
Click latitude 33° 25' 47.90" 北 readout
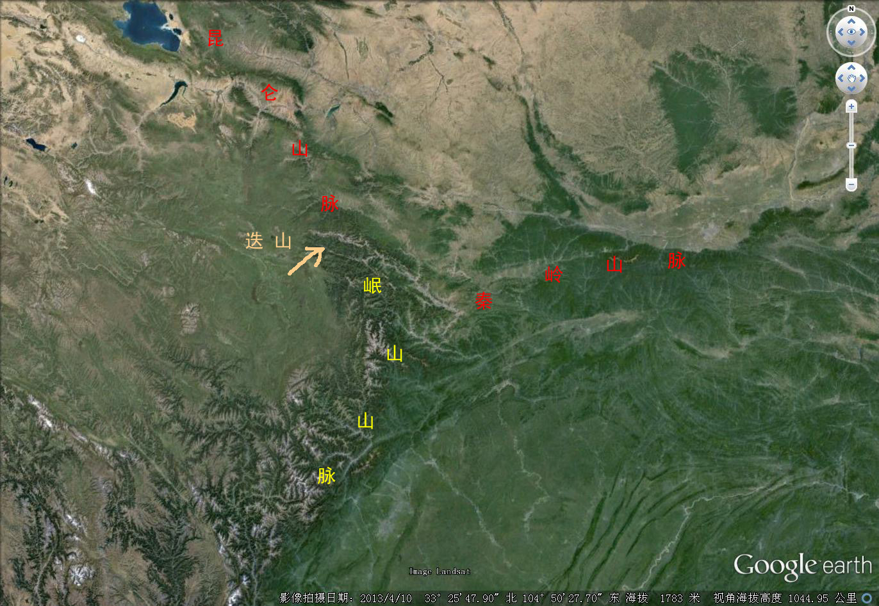[470, 598]
